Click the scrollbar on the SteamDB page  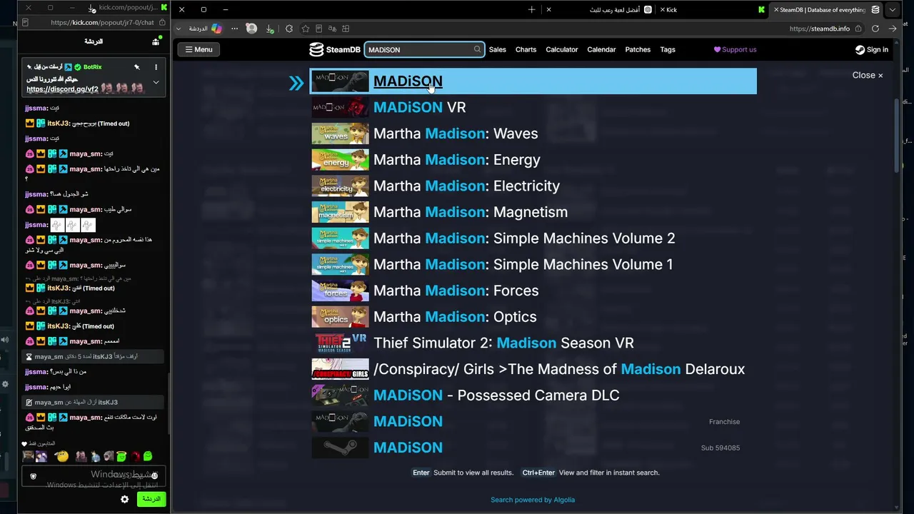point(897,136)
